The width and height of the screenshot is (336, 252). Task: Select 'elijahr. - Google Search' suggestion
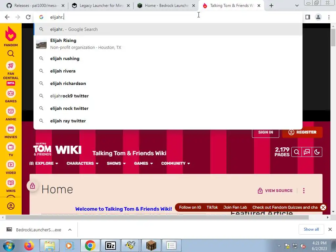[x=168, y=29]
